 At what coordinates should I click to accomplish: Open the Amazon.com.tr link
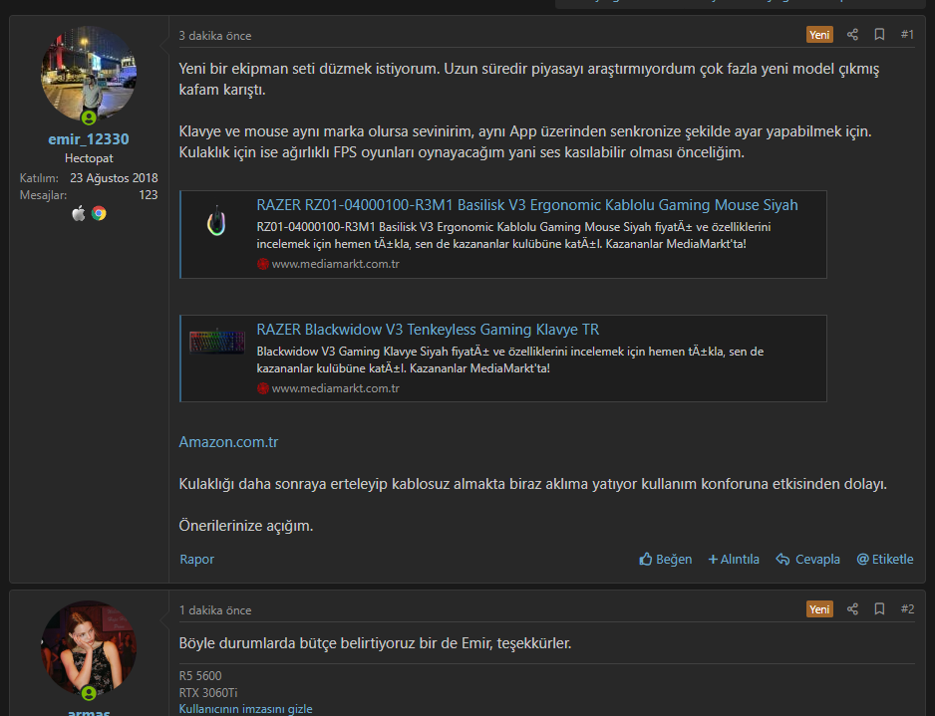(228, 442)
